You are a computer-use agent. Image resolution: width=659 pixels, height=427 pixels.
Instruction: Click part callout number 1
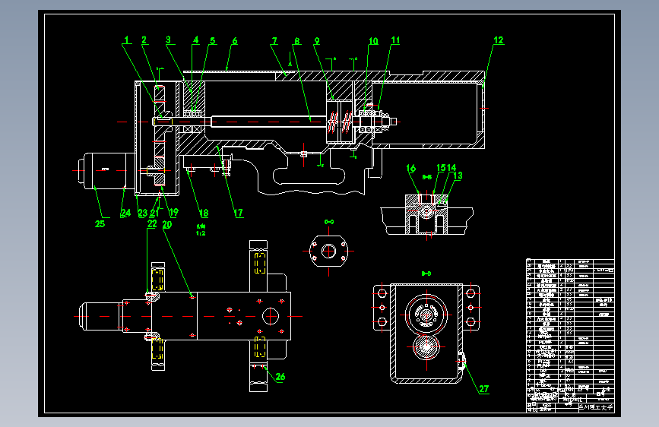point(126,40)
